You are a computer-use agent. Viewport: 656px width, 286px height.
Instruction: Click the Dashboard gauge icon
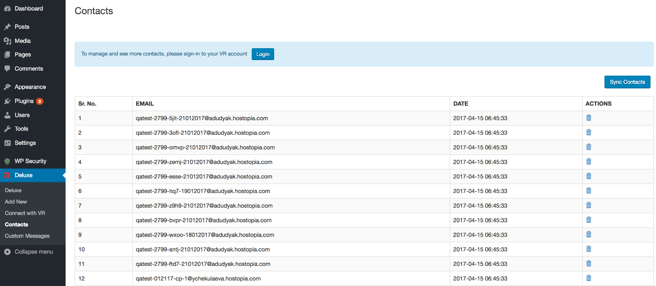point(7,8)
